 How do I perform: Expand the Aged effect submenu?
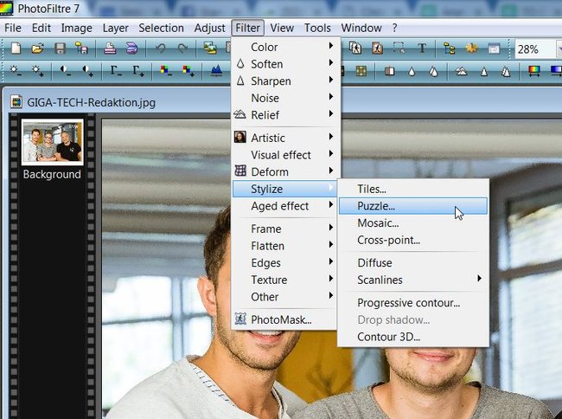(285, 206)
